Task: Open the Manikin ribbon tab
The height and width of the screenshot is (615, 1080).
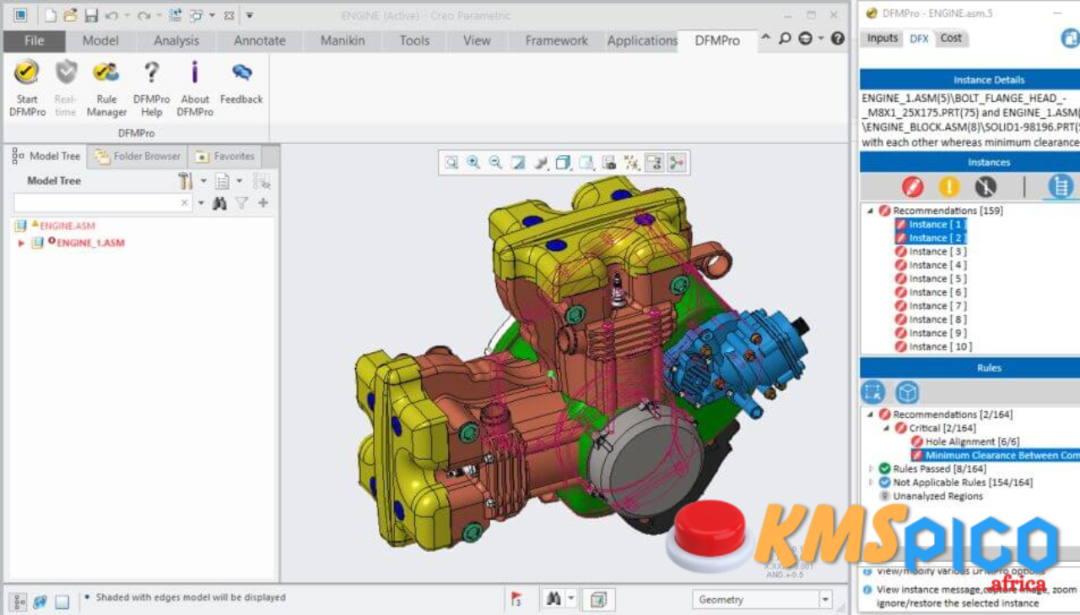Action: click(342, 40)
